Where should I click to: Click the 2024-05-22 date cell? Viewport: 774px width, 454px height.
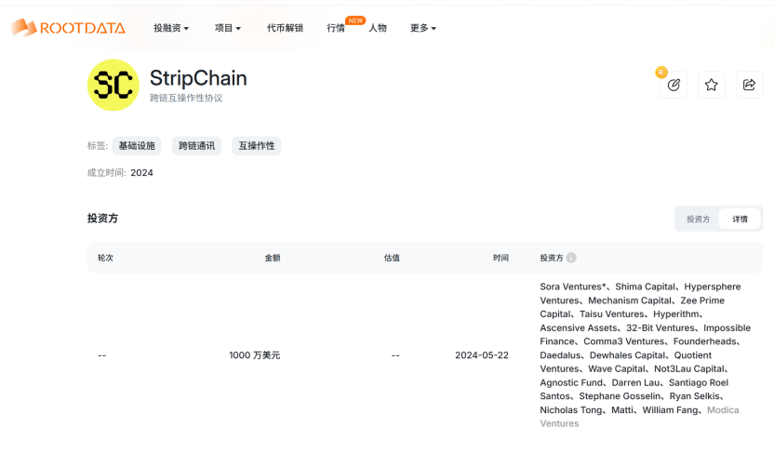482,355
